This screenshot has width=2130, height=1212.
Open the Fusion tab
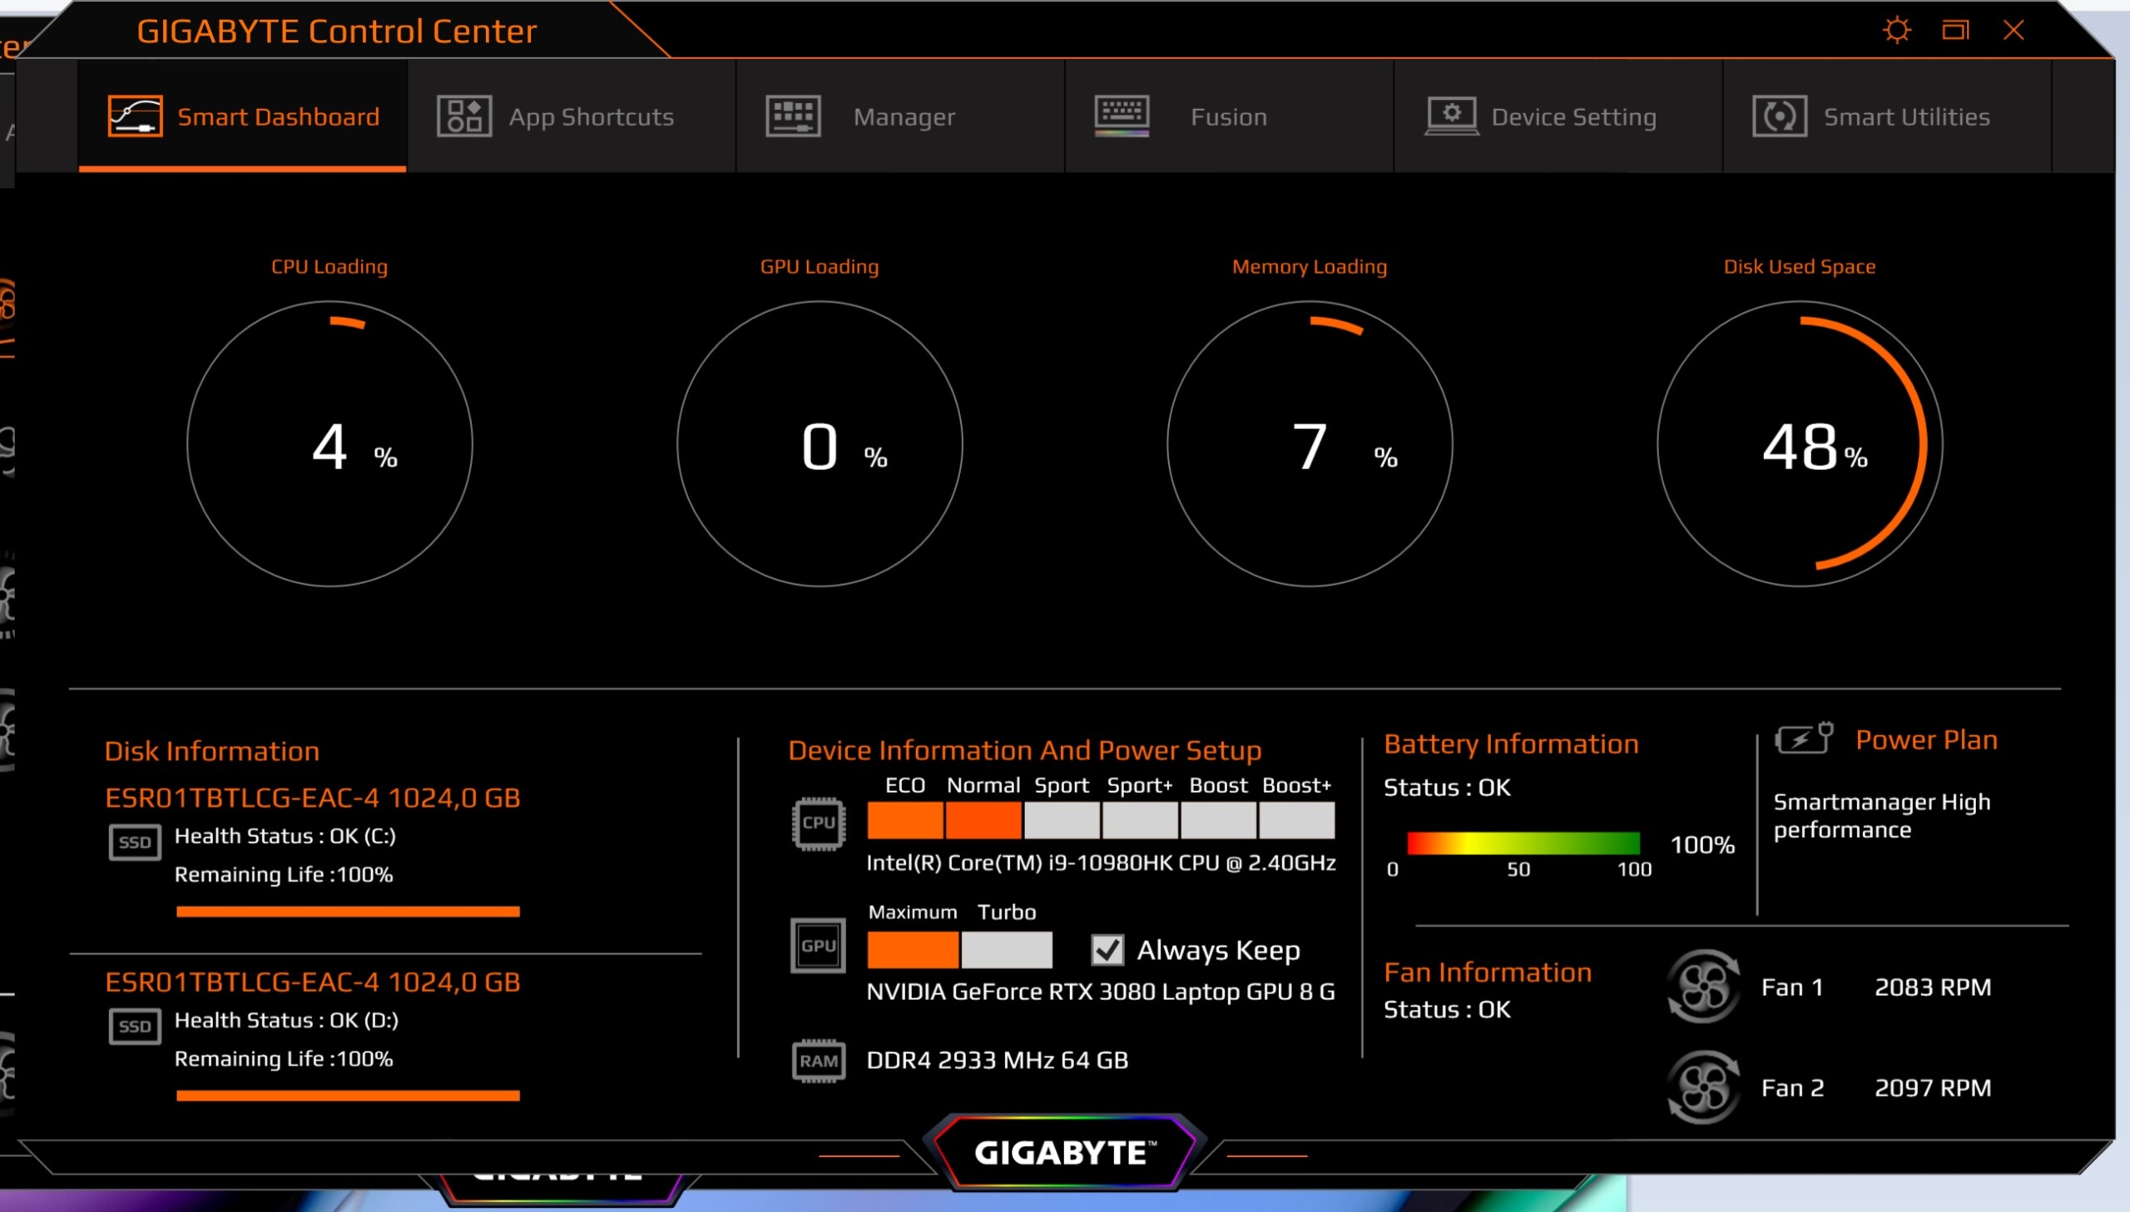1229,116
